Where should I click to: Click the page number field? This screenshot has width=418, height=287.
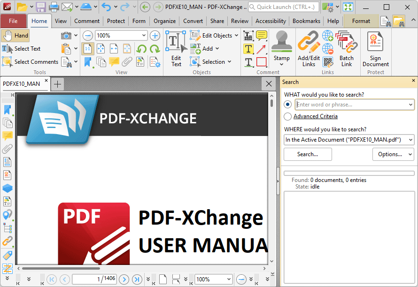coord(94,279)
